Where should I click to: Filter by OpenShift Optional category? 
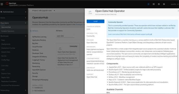(x=39, y=70)
